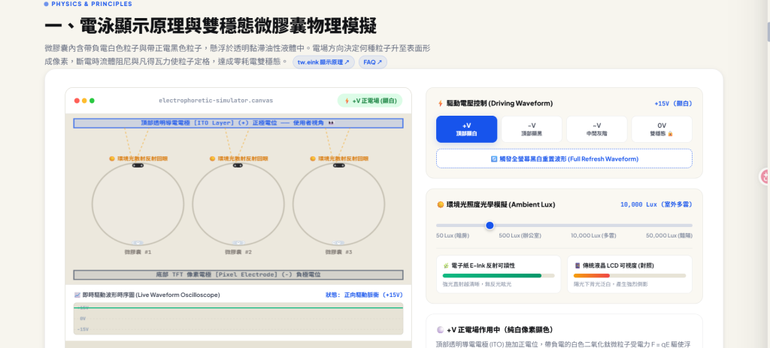Click the orange light dot above 微膠囊 #3

pos(313,159)
